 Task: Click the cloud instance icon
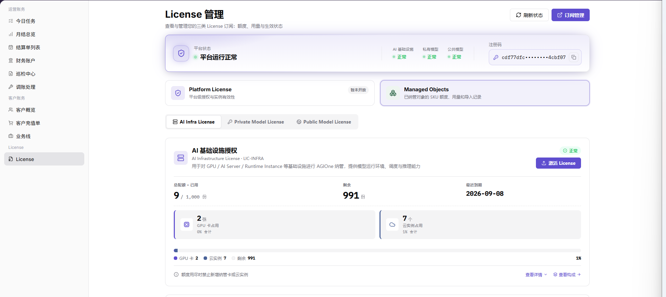pos(392,224)
